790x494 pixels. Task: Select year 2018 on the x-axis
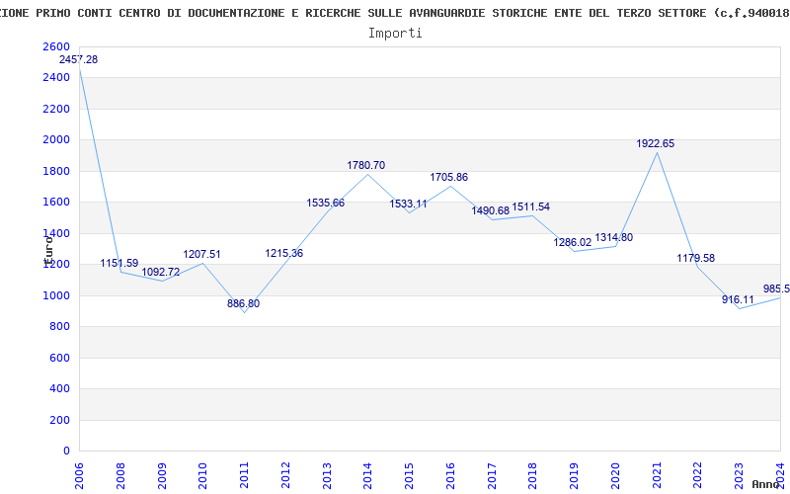(533, 471)
